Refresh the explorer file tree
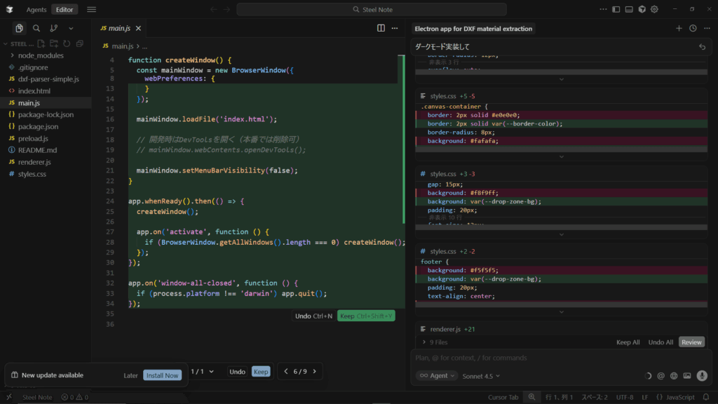 click(68, 43)
